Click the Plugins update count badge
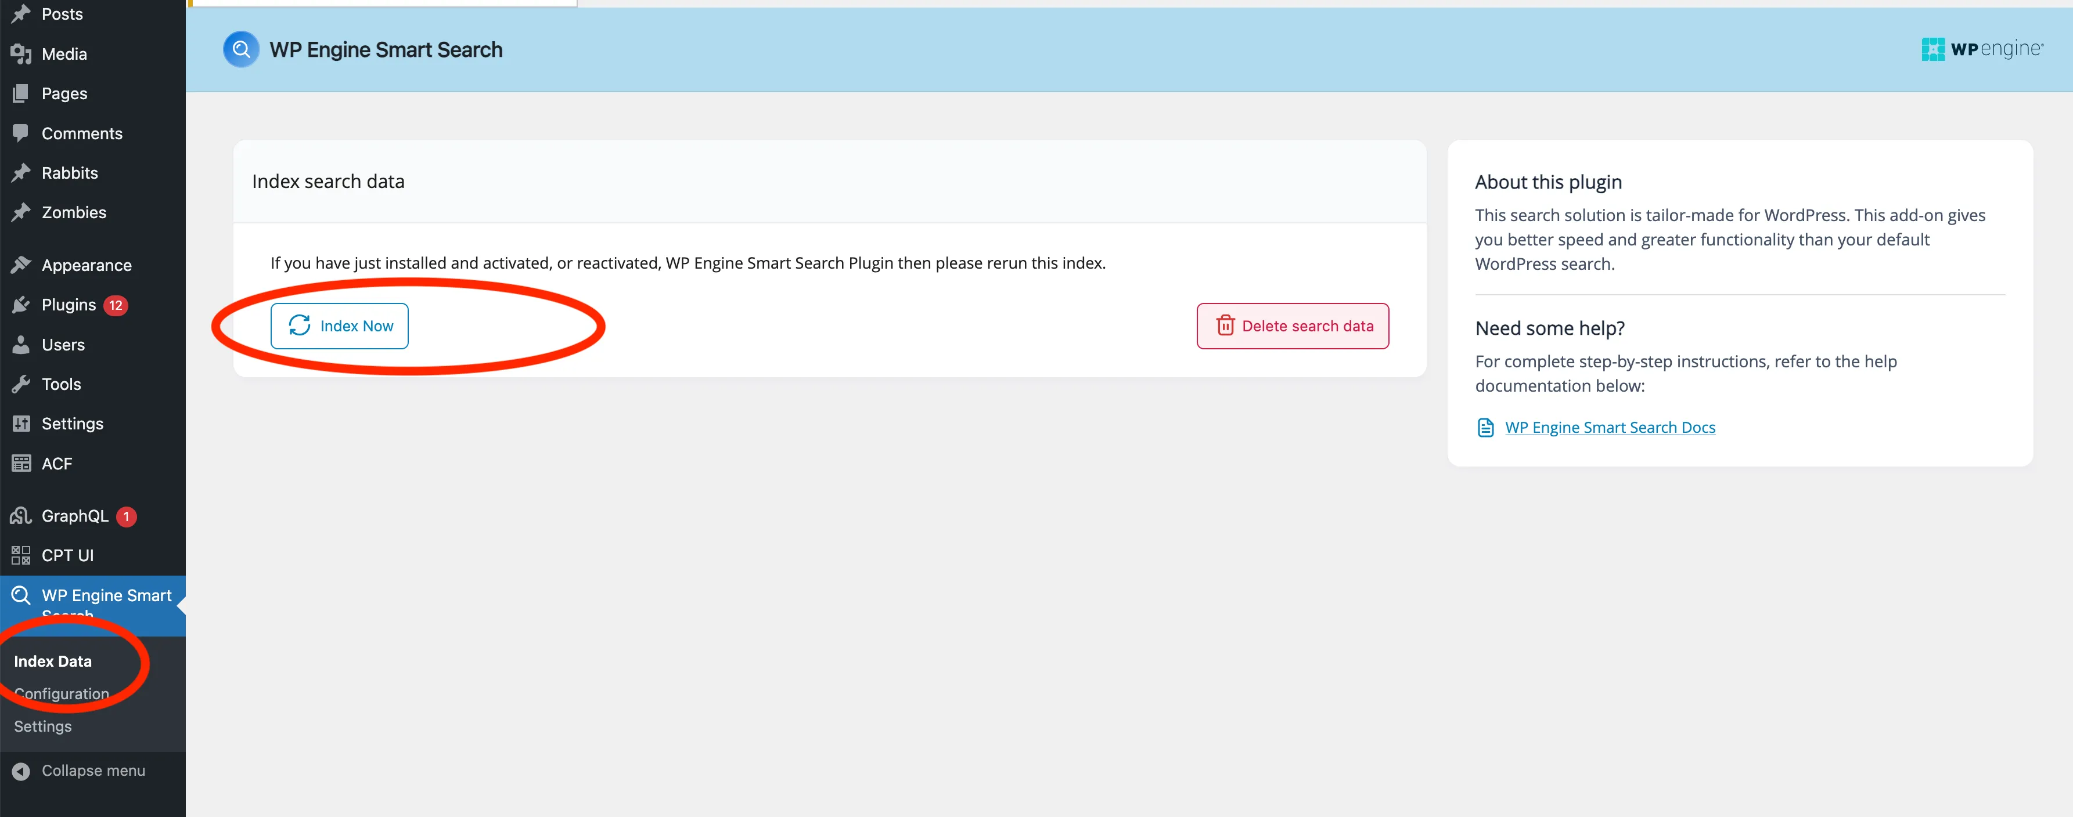Screen dimensions: 2073x817 click(117, 305)
